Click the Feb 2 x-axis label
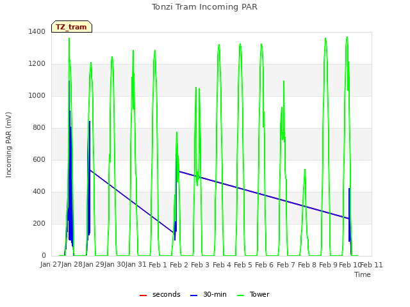The height and width of the screenshot is (307, 410). pyautogui.click(x=179, y=265)
